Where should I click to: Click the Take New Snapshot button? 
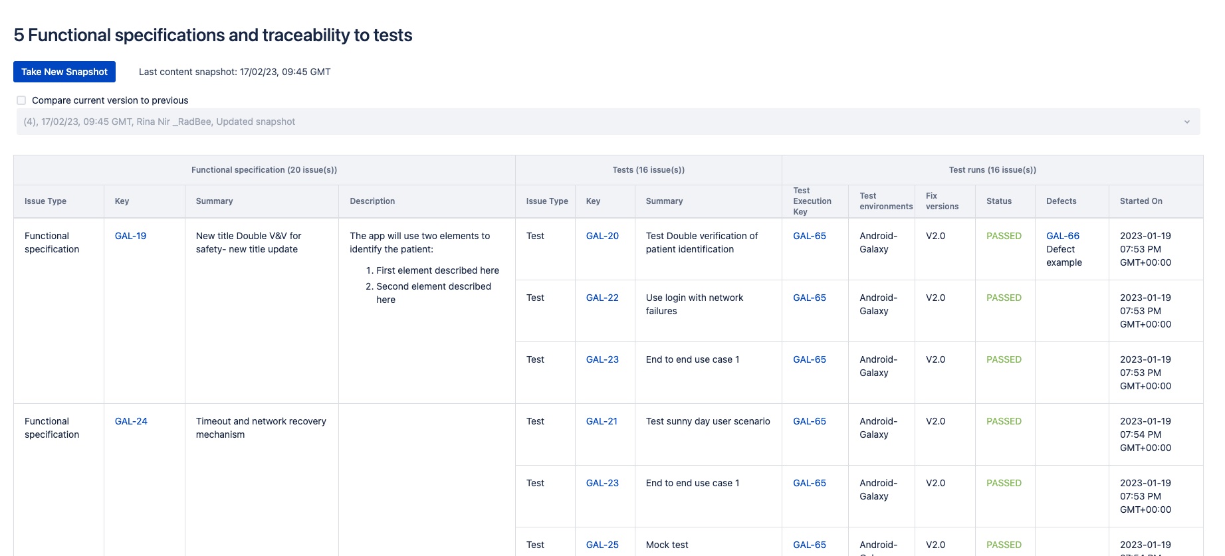point(64,72)
